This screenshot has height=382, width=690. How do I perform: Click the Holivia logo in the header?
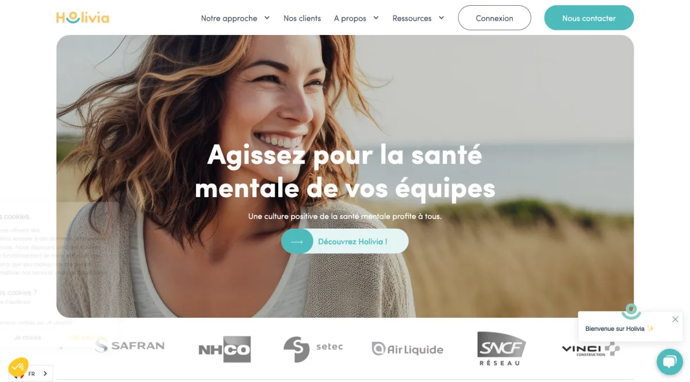coord(83,18)
